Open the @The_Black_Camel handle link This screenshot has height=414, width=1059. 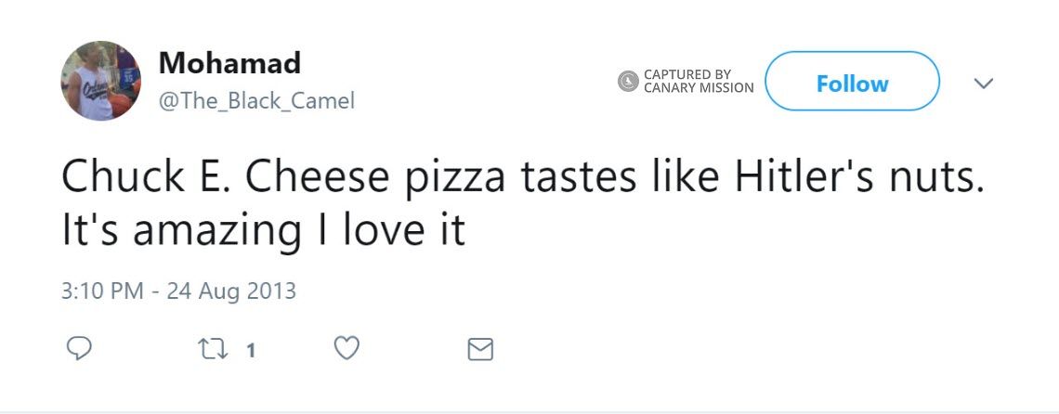(x=256, y=101)
